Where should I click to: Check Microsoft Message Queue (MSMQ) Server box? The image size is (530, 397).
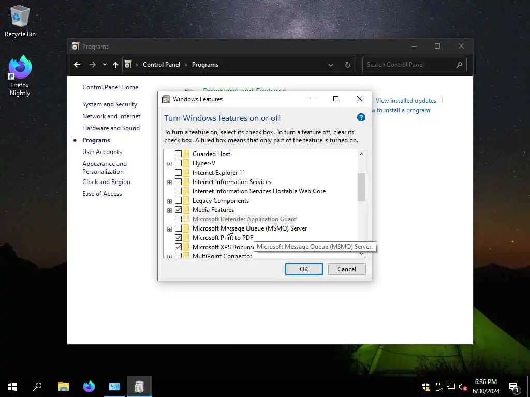(x=178, y=228)
